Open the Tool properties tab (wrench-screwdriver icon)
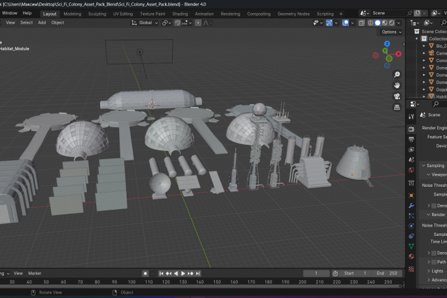 (411, 116)
